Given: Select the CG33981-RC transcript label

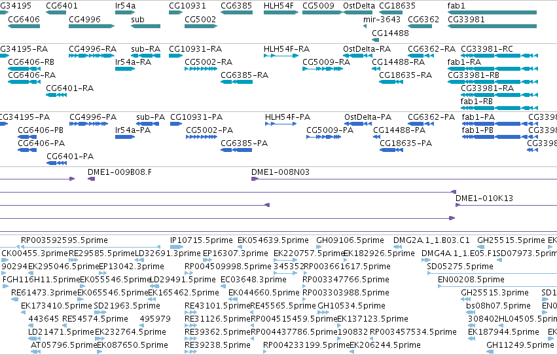Looking at the screenshot, I should point(487,49).
